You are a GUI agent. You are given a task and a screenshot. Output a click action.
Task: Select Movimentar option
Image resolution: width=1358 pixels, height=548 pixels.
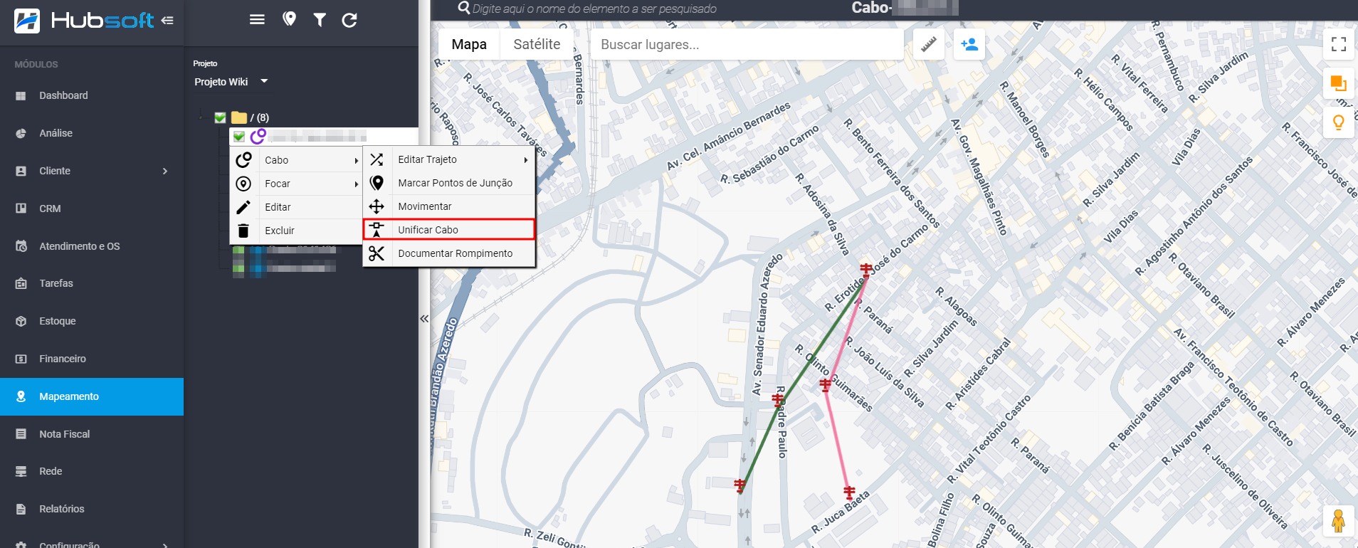(x=449, y=206)
